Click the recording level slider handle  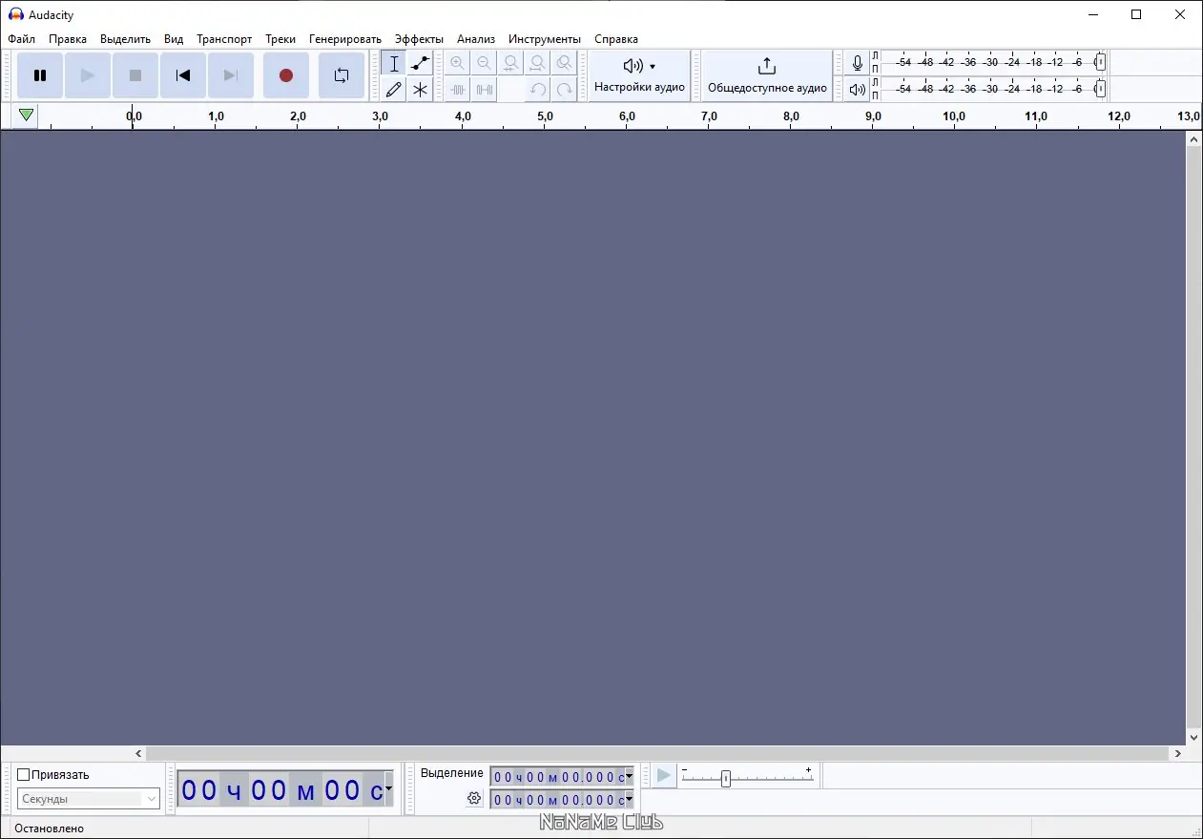1100,62
